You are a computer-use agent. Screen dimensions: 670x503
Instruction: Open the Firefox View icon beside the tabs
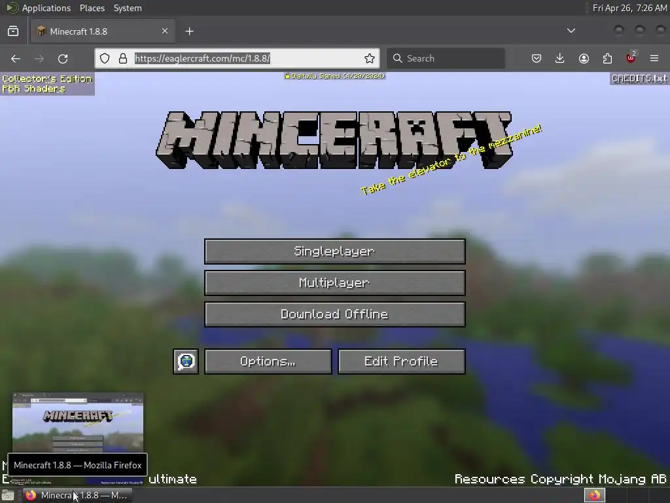13,31
